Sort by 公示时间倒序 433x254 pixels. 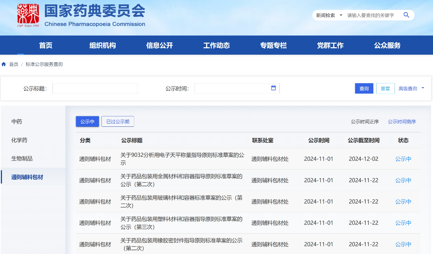click(x=402, y=122)
